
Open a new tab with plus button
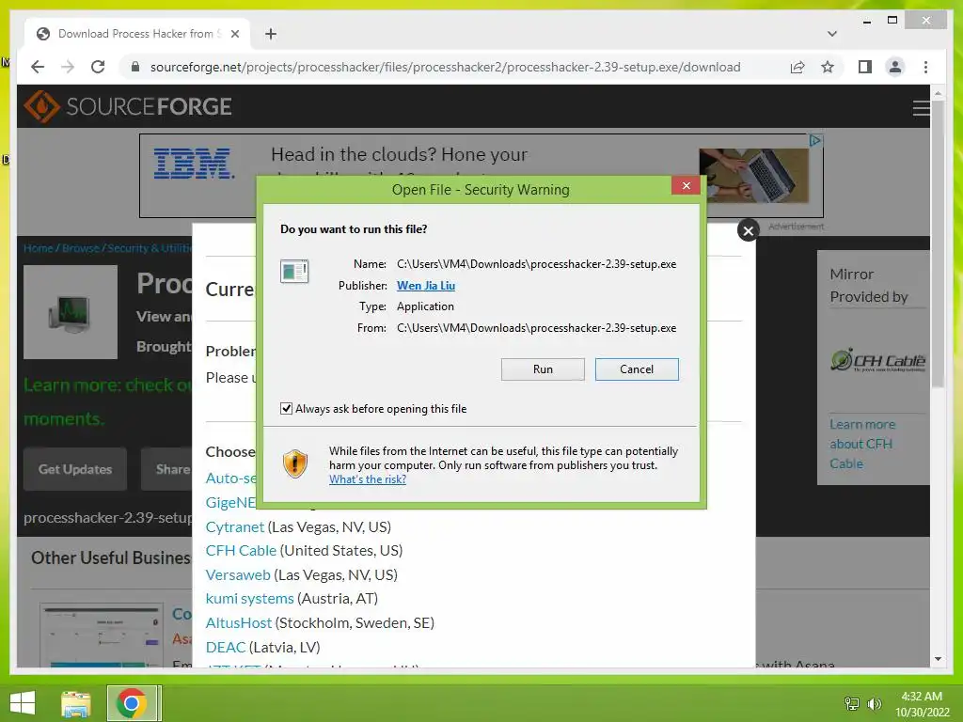(x=271, y=34)
